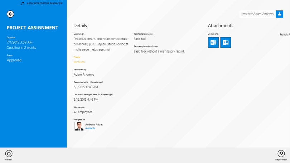The width and height of the screenshot is (290, 163).
Task: Click the All employees workgroup value
Action: point(83,112)
